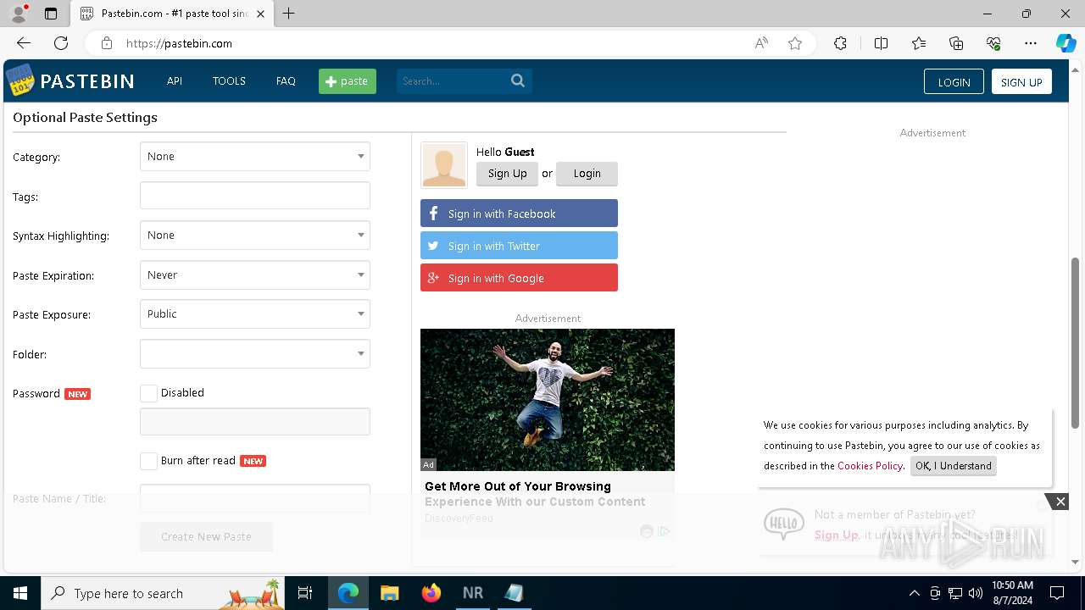Click the green paste button

(x=348, y=81)
